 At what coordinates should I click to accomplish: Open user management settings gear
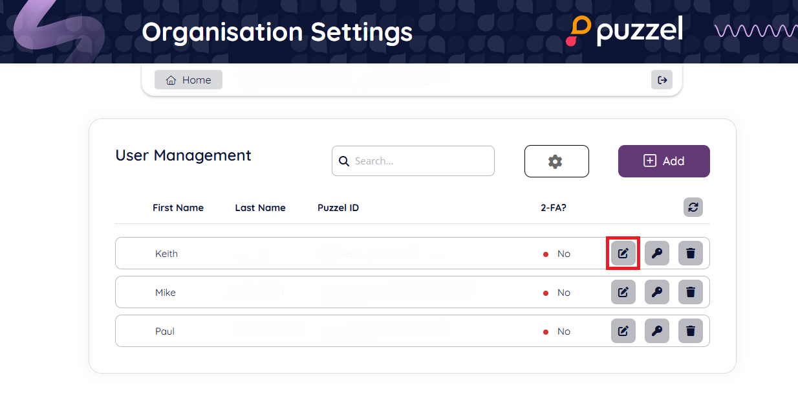pos(556,161)
